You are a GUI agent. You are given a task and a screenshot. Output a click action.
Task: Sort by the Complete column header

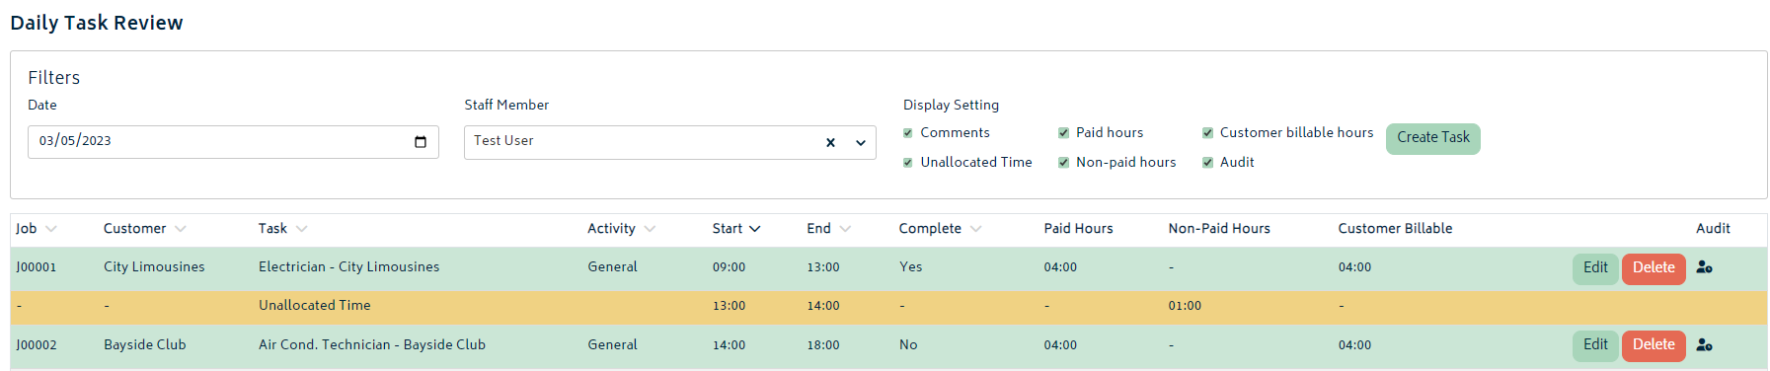coord(940,229)
